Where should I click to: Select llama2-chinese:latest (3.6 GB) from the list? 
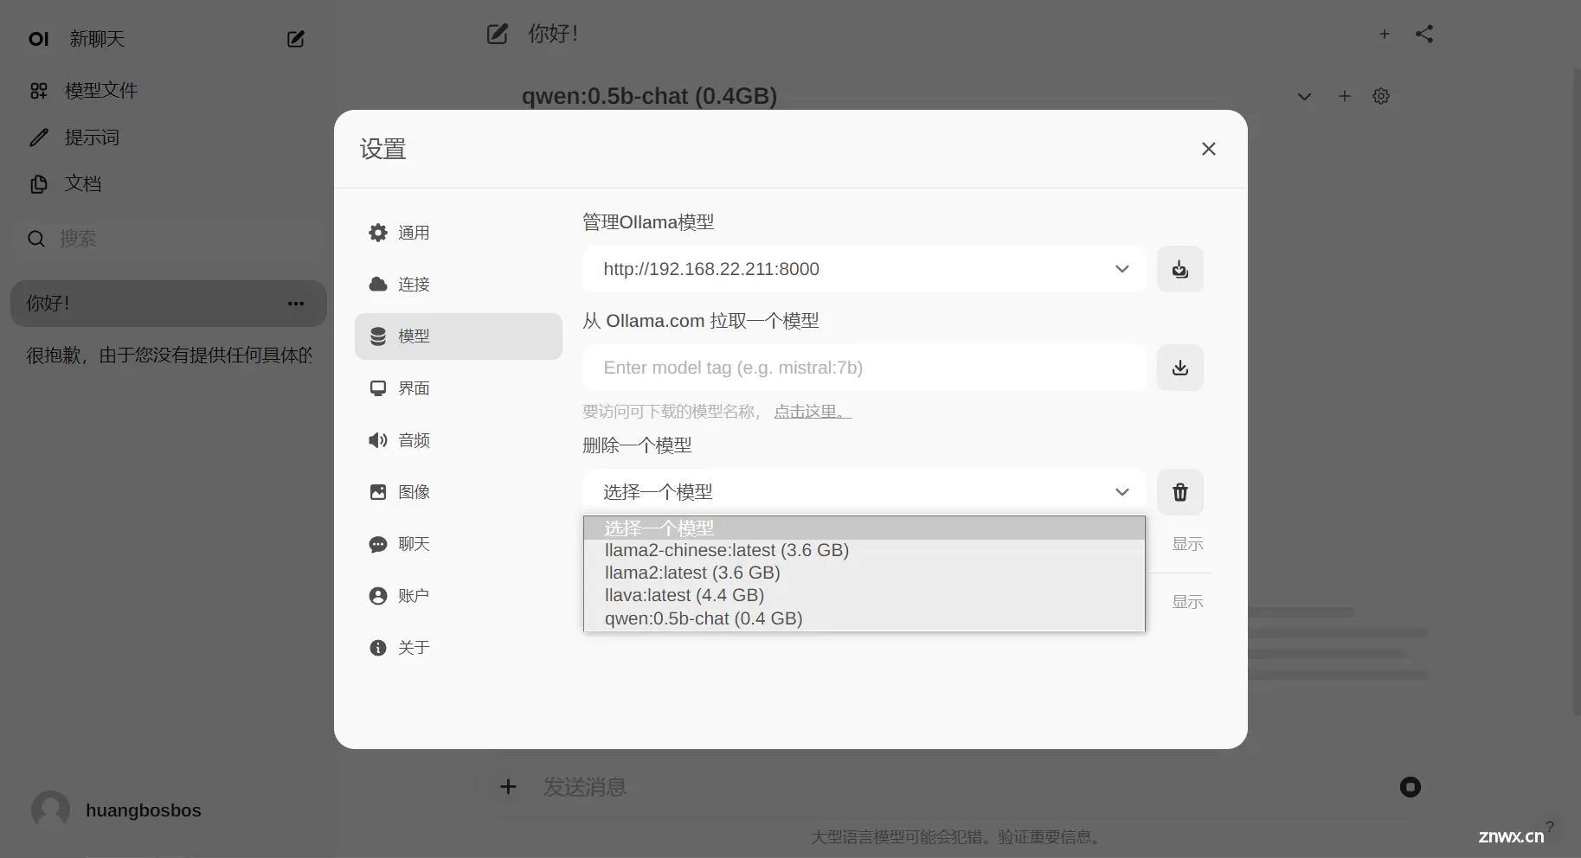point(864,550)
